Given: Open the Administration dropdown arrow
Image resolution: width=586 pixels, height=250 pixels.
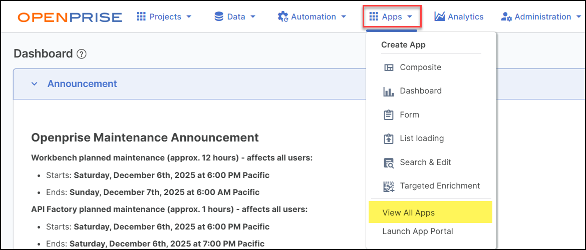Looking at the screenshot, I should click(579, 17).
